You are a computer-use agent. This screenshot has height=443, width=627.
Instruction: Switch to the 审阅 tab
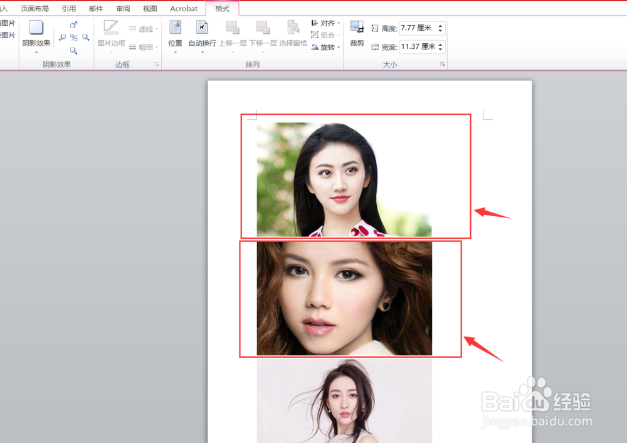(123, 8)
